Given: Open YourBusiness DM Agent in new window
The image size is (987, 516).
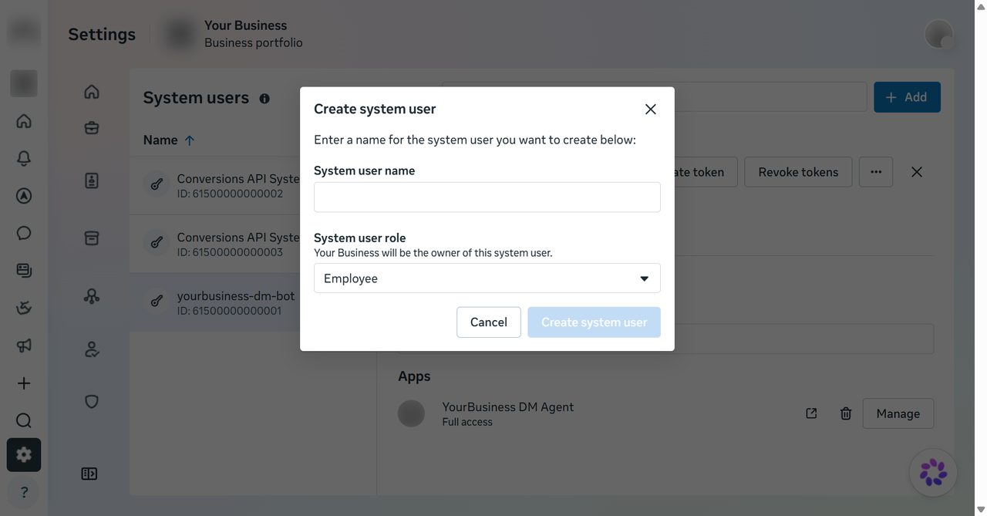Looking at the screenshot, I should pyautogui.click(x=811, y=413).
